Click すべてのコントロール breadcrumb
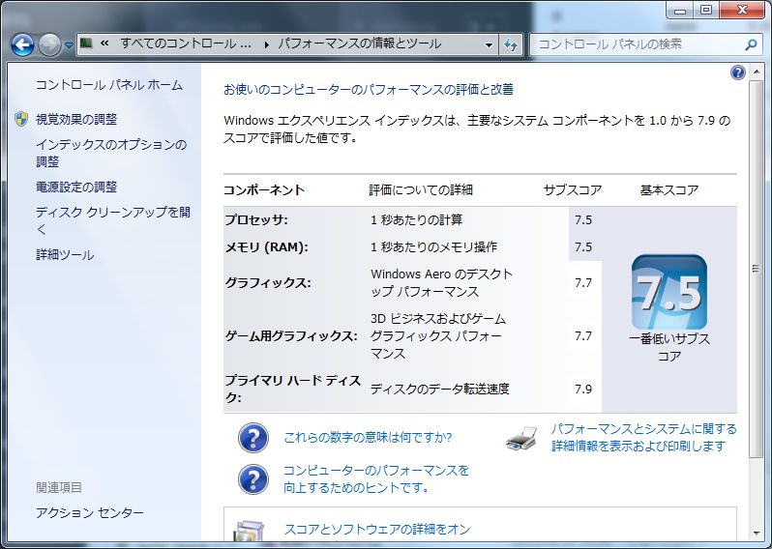This screenshot has height=549, width=772. [186, 43]
